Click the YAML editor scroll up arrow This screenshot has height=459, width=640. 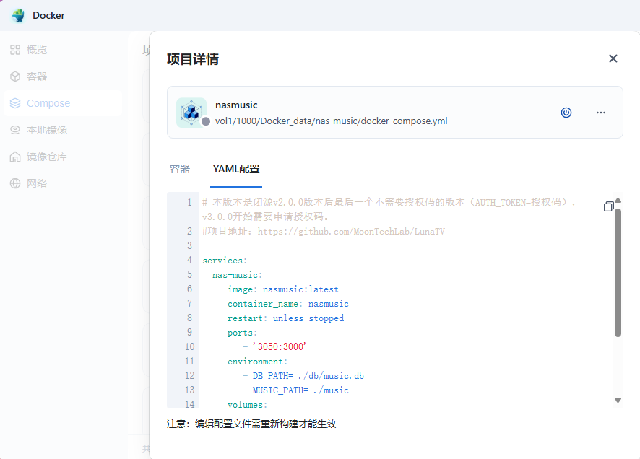pyautogui.click(x=618, y=201)
